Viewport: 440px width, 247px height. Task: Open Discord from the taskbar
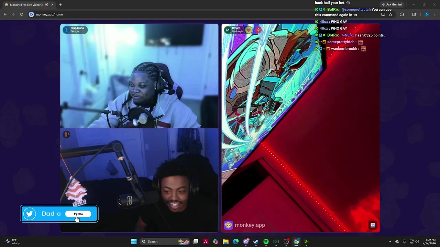click(x=246, y=242)
